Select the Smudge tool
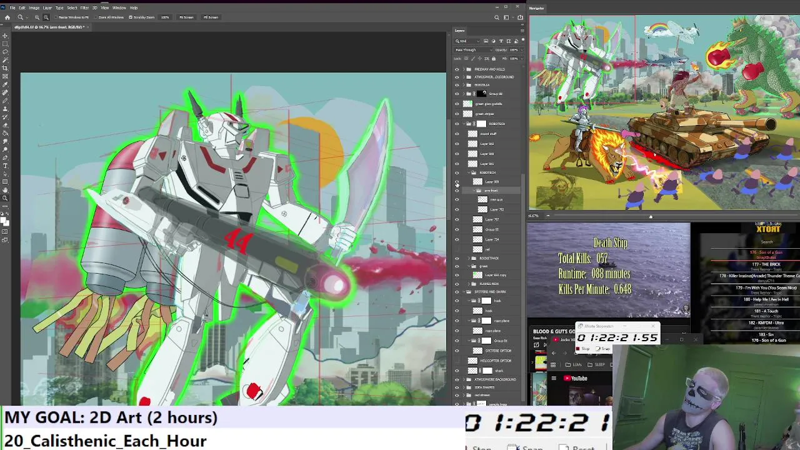800x450 pixels. coord(5,141)
